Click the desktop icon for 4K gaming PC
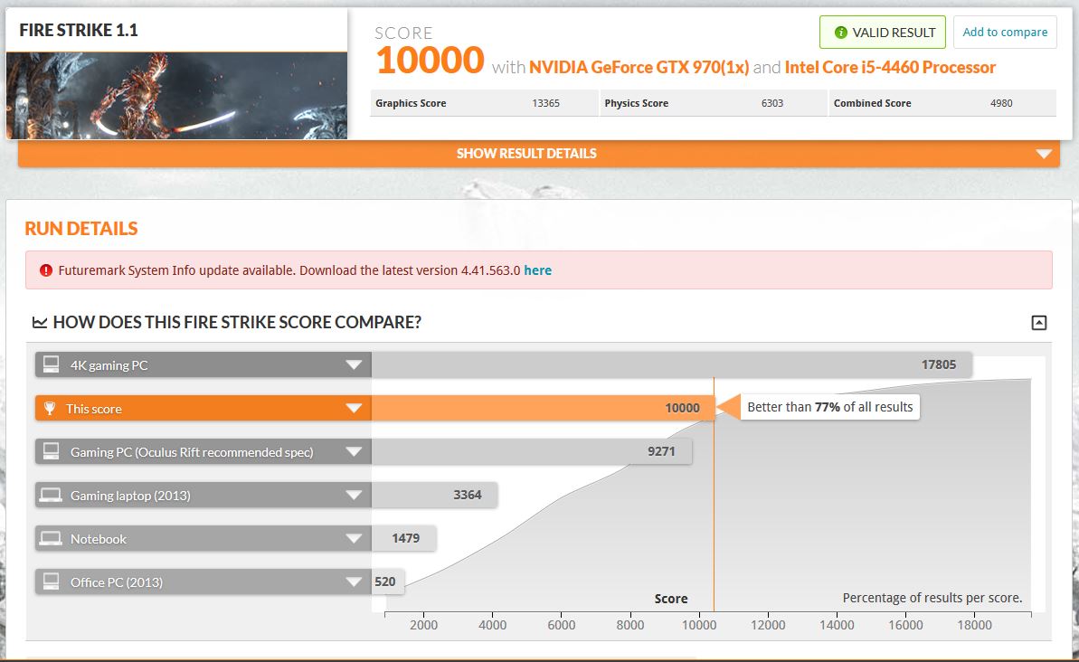1079x662 pixels. (x=51, y=364)
